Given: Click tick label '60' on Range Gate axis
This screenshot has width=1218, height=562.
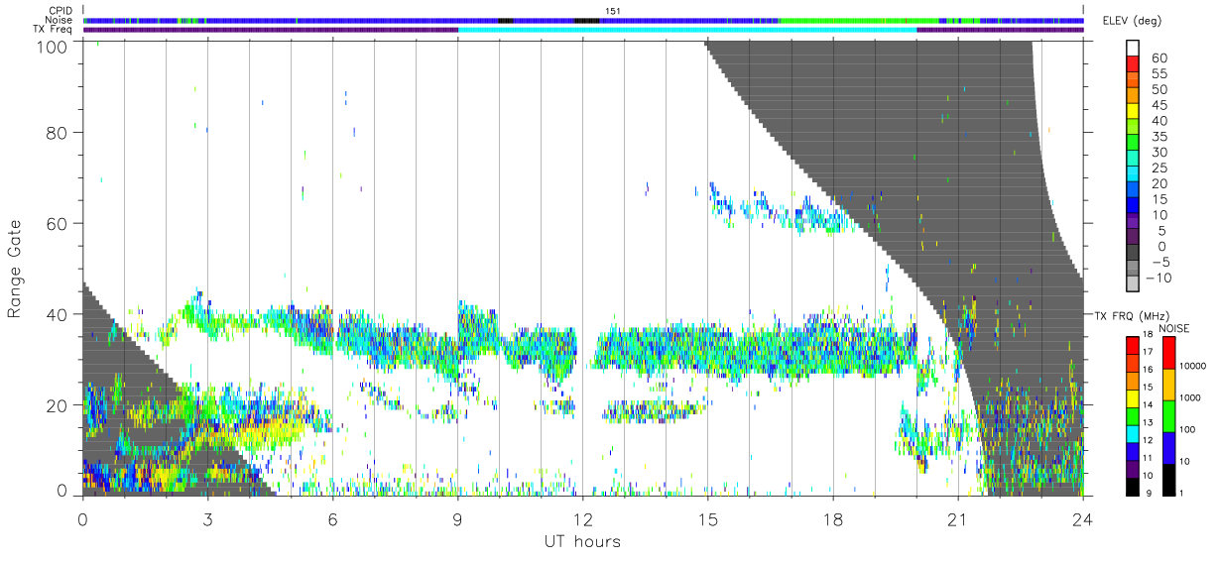Looking at the screenshot, I should [58, 224].
